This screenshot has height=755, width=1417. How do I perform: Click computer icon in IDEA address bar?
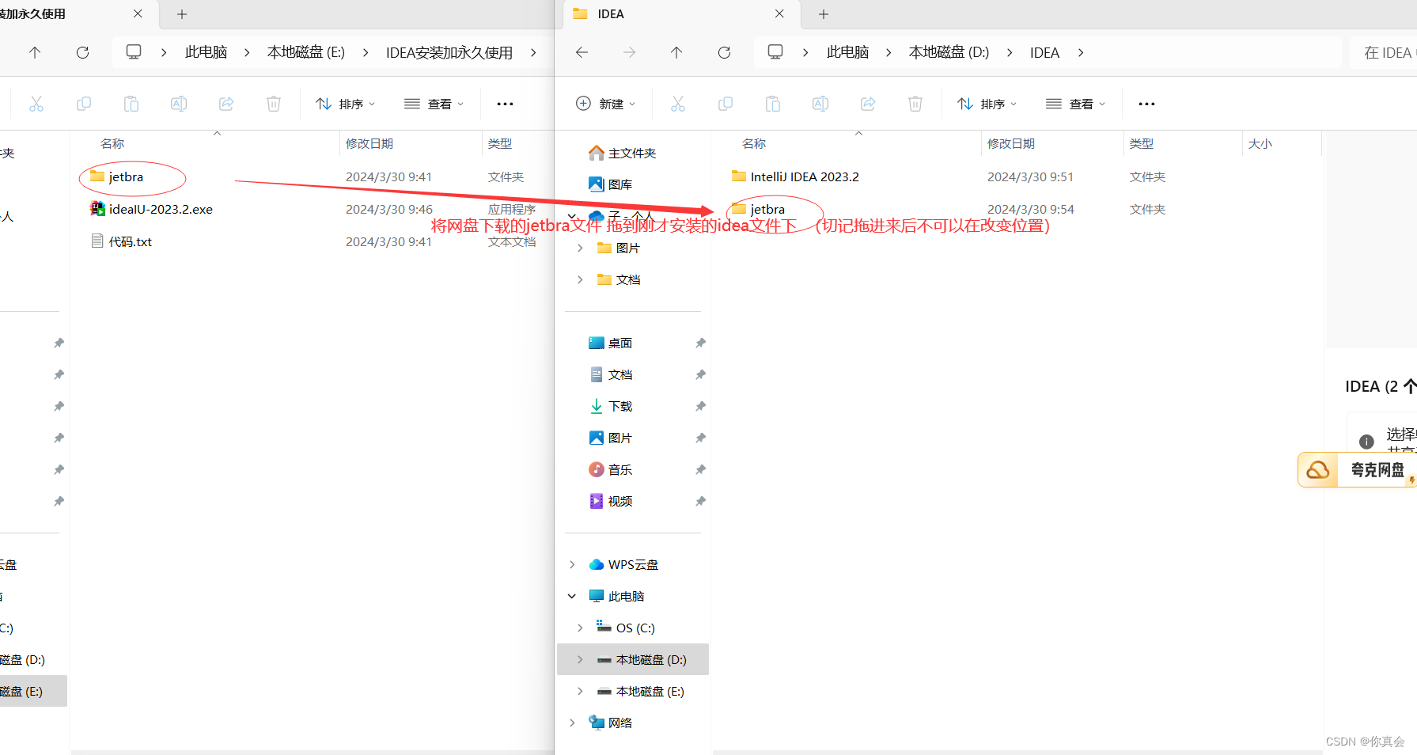(x=775, y=52)
